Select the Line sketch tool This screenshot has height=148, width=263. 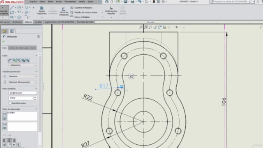[12, 8]
